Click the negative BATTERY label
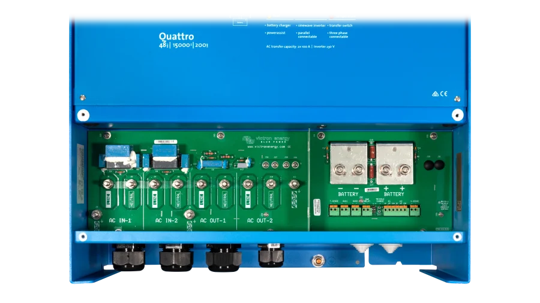 pos(348,194)
